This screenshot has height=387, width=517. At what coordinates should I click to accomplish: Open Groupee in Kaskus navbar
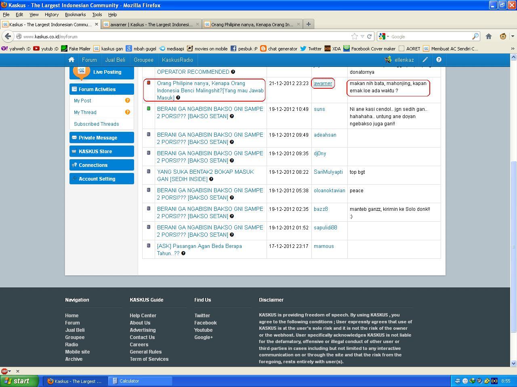(143, 60)
